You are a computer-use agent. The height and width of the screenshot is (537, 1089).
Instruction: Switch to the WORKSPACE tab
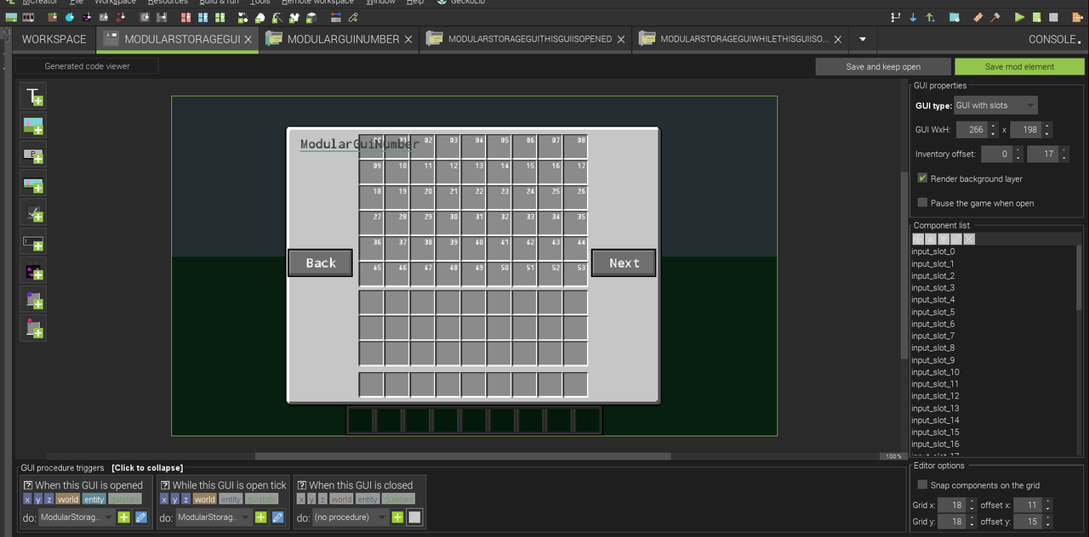54,39
